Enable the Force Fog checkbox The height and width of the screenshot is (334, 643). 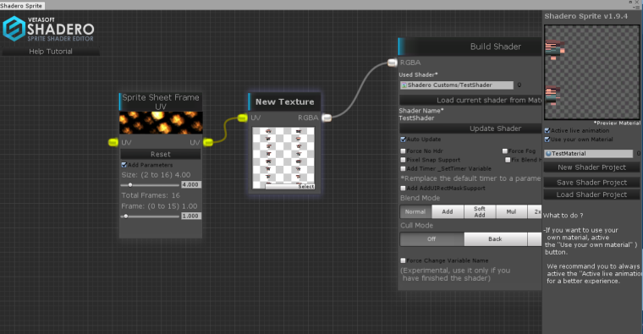[505, 151]
